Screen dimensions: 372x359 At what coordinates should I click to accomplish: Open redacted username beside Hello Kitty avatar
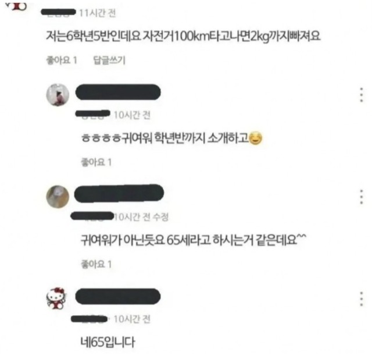[118, 296]
